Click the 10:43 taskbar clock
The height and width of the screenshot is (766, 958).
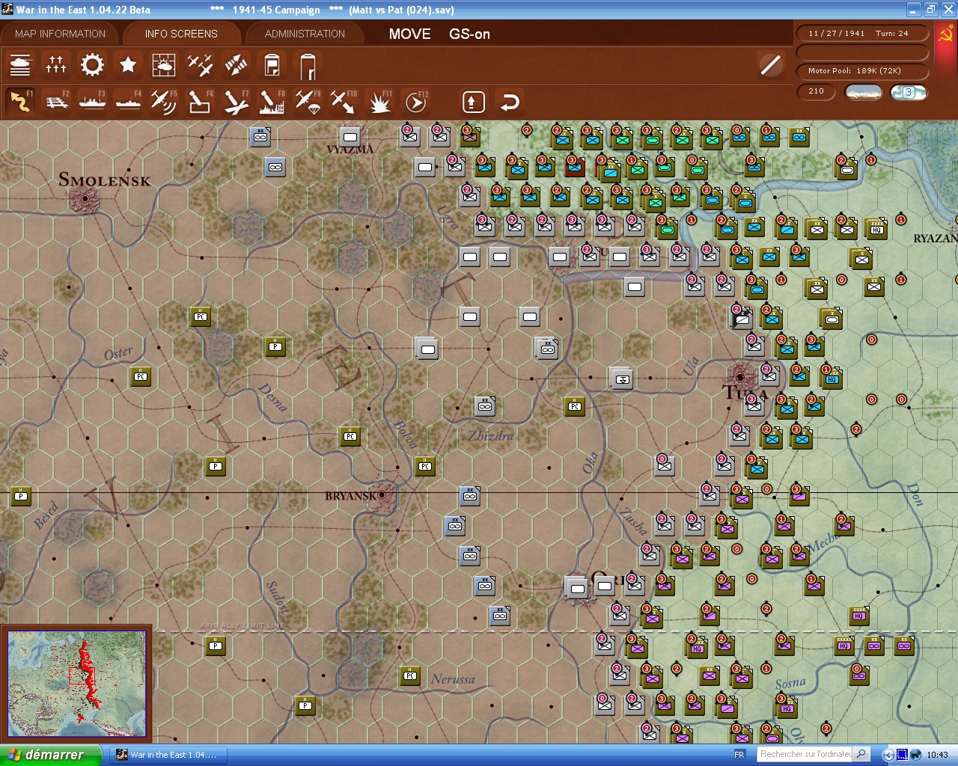pyautogui.click(x=937, y=755)
